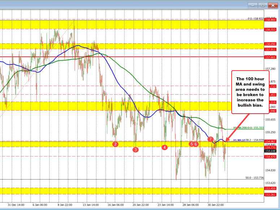Click the 157.280 price scale value
The image size is (280, 210).
click(x=270, y=69)
